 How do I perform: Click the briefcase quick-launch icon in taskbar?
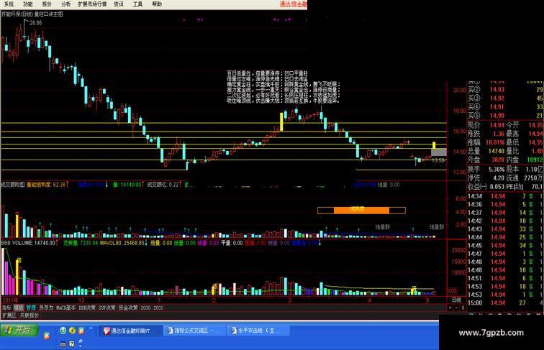click(63, 344)
